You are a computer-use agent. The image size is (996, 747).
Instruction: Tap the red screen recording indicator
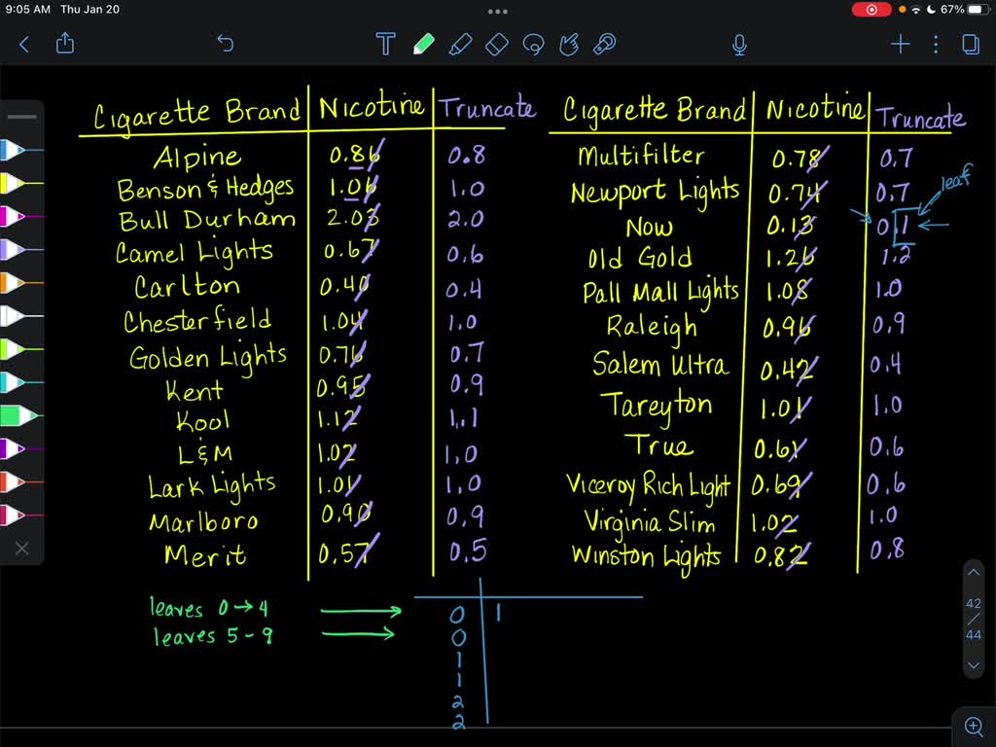click(x=871, y=10)
